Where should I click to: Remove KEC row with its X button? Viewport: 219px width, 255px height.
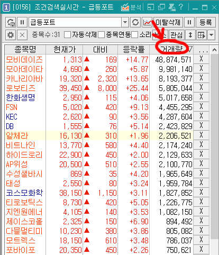(x=201, y=116)
